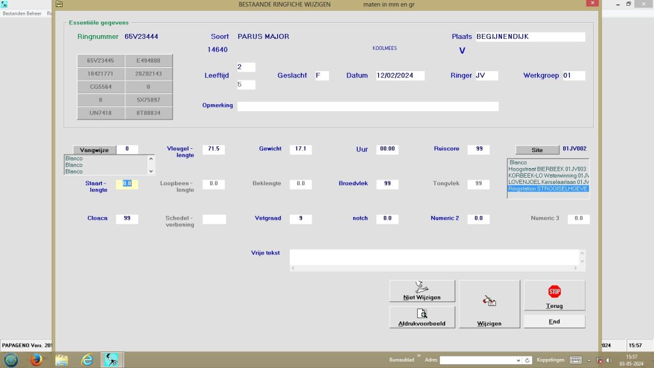This screenshot has width=654, height=368.
Task: Launch Firefox from the taskbar
Action: coord(36,360)
